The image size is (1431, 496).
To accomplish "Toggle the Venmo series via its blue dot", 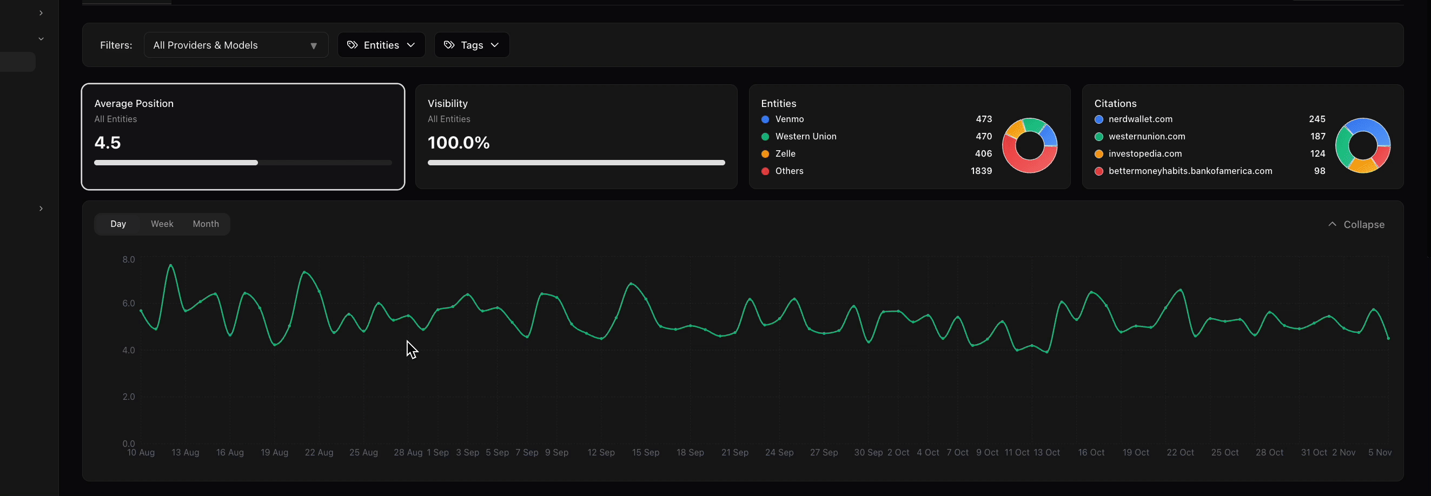I will pyautogui.click(x=765, y=119).
